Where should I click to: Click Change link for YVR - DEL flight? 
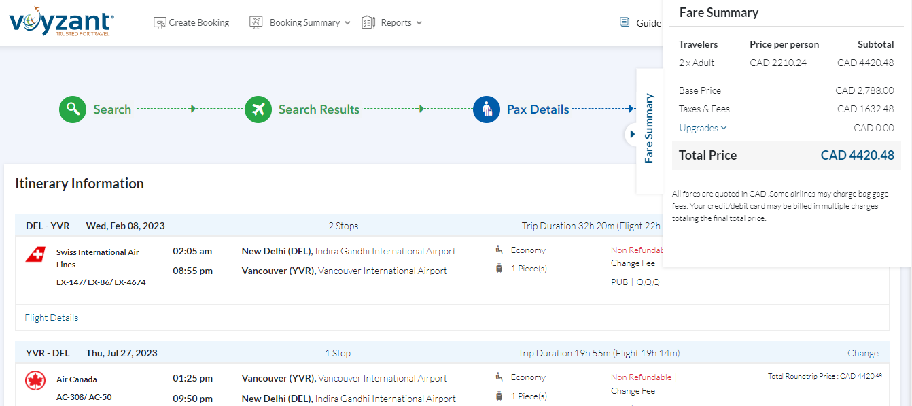[x=862, y=353]
